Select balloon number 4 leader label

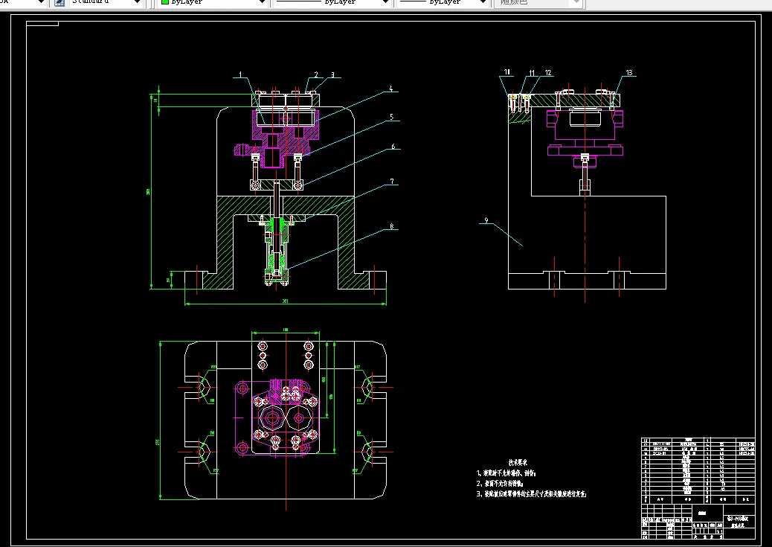point(391,89)
